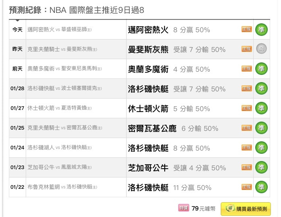The height and width of the screenshot is (217, 281).
Task: Click green 準 icon in 01/22 row
Action: [x=261, y=187]
